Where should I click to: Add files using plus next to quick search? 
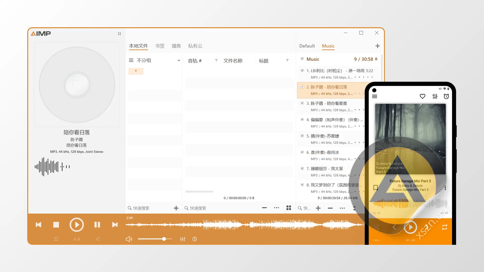click(176, 208)
